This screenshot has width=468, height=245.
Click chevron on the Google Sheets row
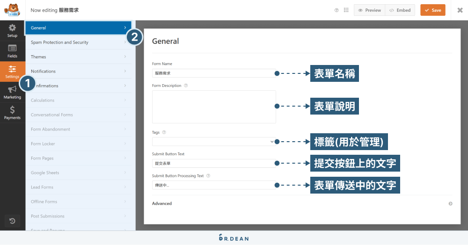coord(125,173)
